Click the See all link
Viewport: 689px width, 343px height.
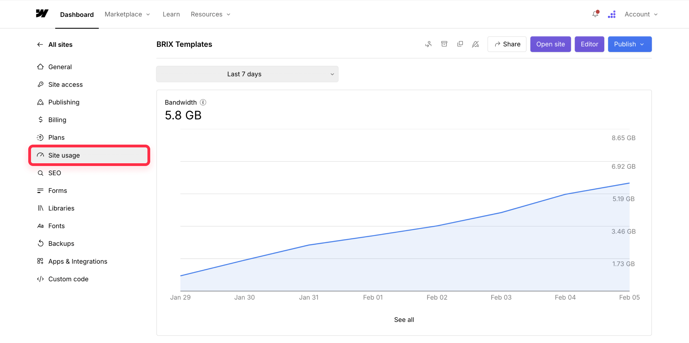(x=404, y=320)
